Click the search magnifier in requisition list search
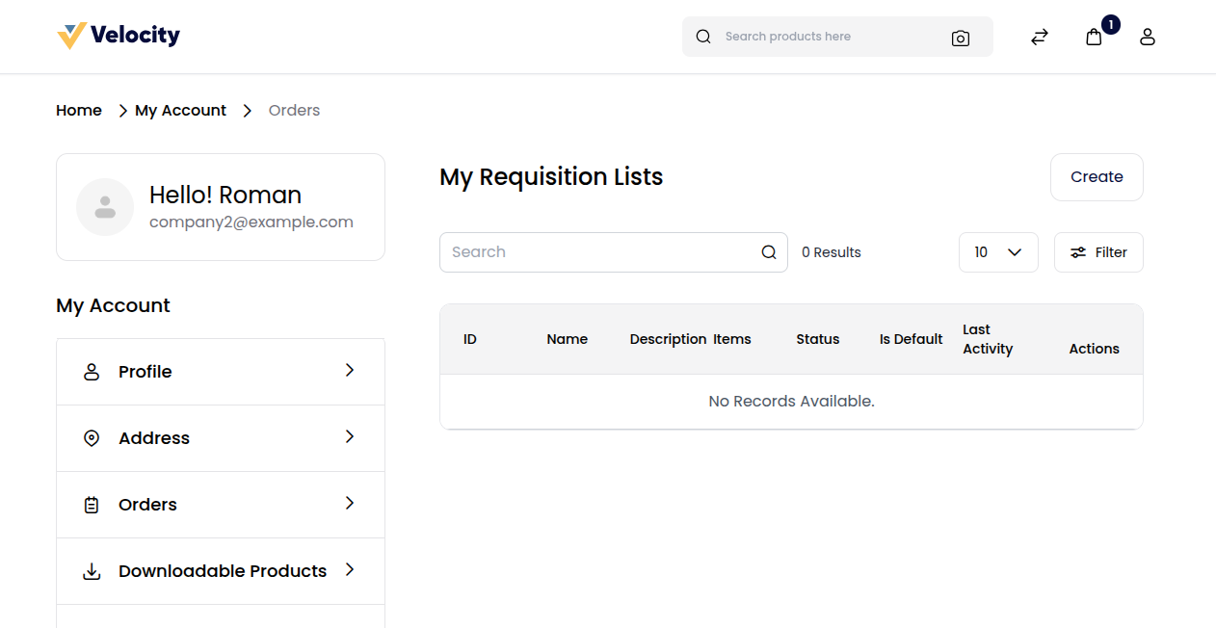Screen dimensions: 1216x628 click(768, 251)
